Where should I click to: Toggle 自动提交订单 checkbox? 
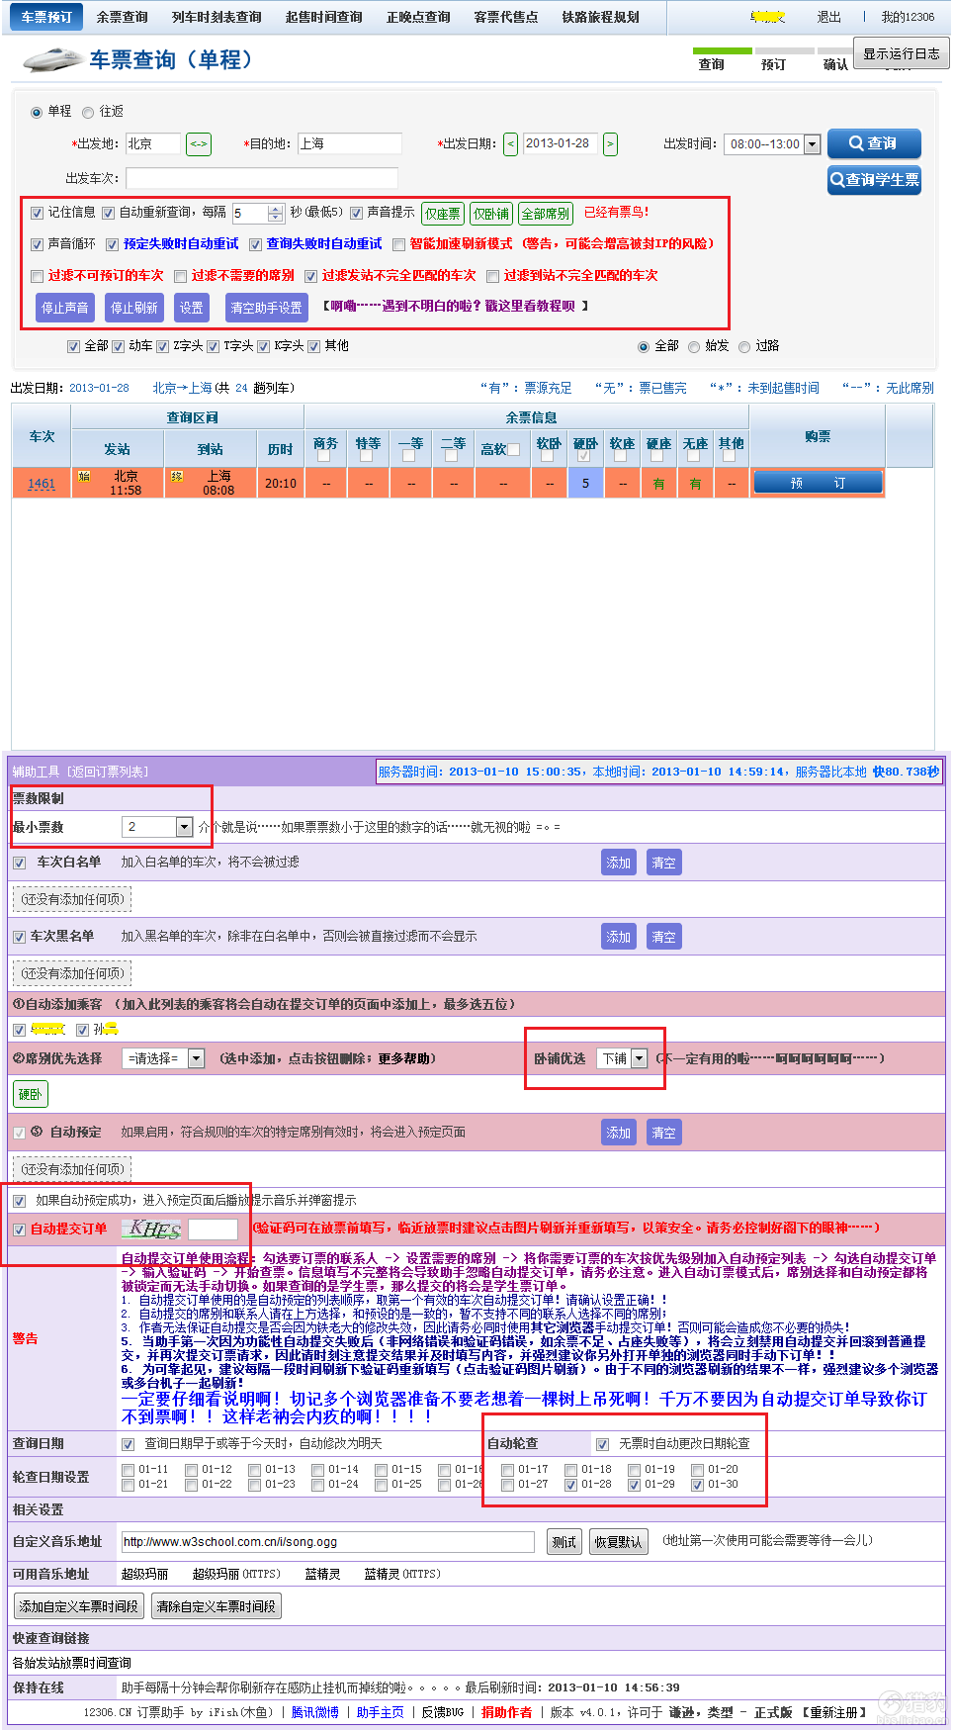click(x=19, y=1230)
